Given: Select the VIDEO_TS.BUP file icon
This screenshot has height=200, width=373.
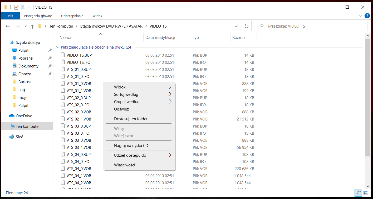Looking at the screenshot, I should tap(63, 55).
